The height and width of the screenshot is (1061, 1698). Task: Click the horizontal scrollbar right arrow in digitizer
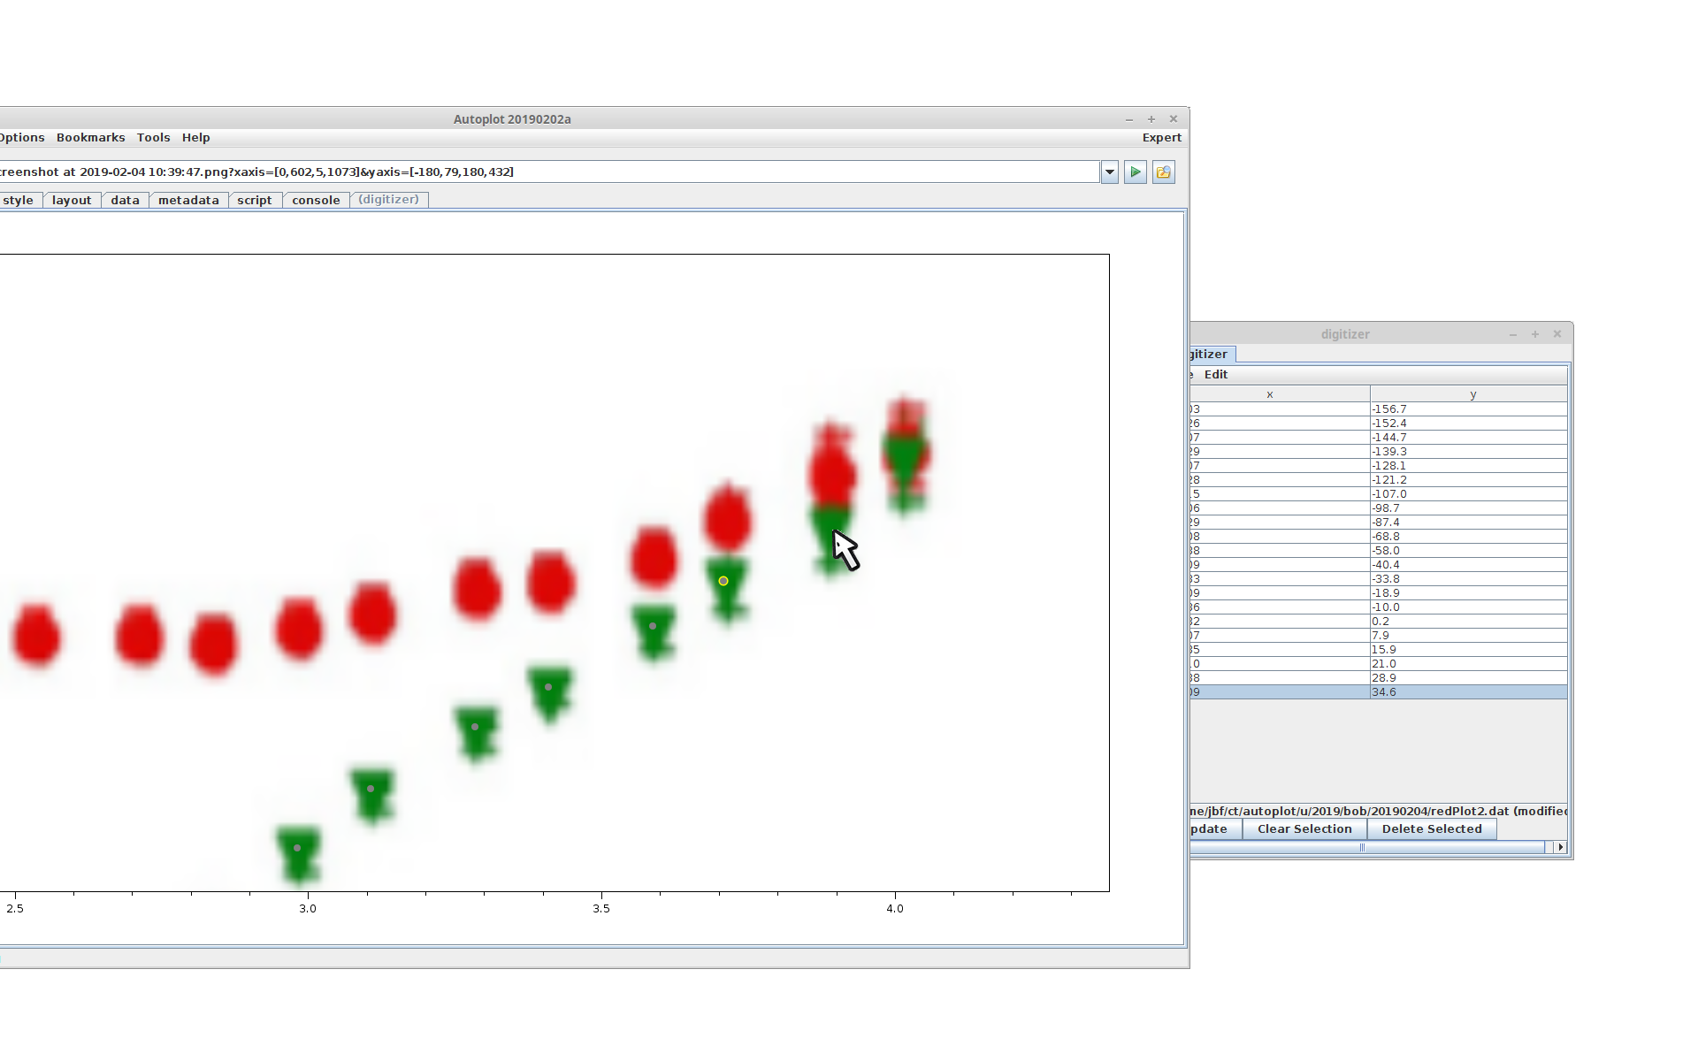coord(1560,848)
